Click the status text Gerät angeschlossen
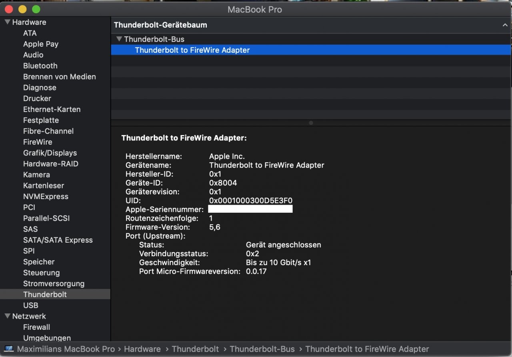This screenshot has width=512, height=357. coord(284,245)
